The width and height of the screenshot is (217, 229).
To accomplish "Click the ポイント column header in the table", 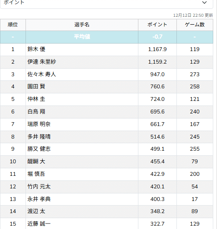I will [157, 25].
